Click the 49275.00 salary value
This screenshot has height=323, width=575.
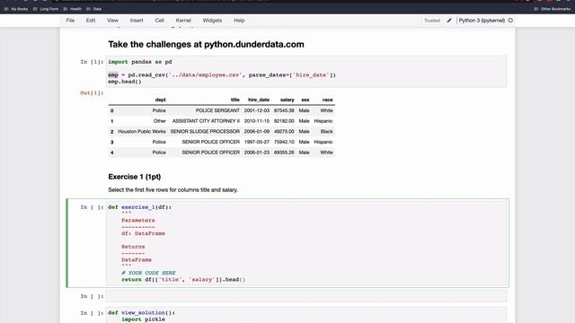pyautogui.click(x=284, y=131)
